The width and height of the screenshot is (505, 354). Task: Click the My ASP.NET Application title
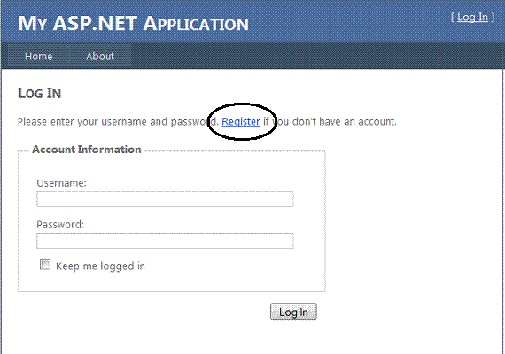click(133, 24)
